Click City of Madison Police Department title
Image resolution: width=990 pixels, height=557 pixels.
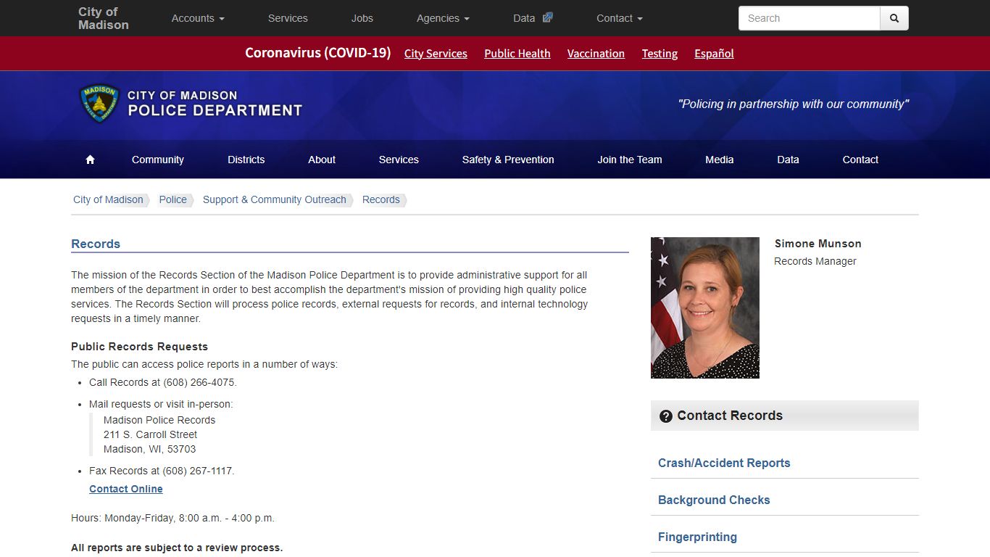pos(215,104)
